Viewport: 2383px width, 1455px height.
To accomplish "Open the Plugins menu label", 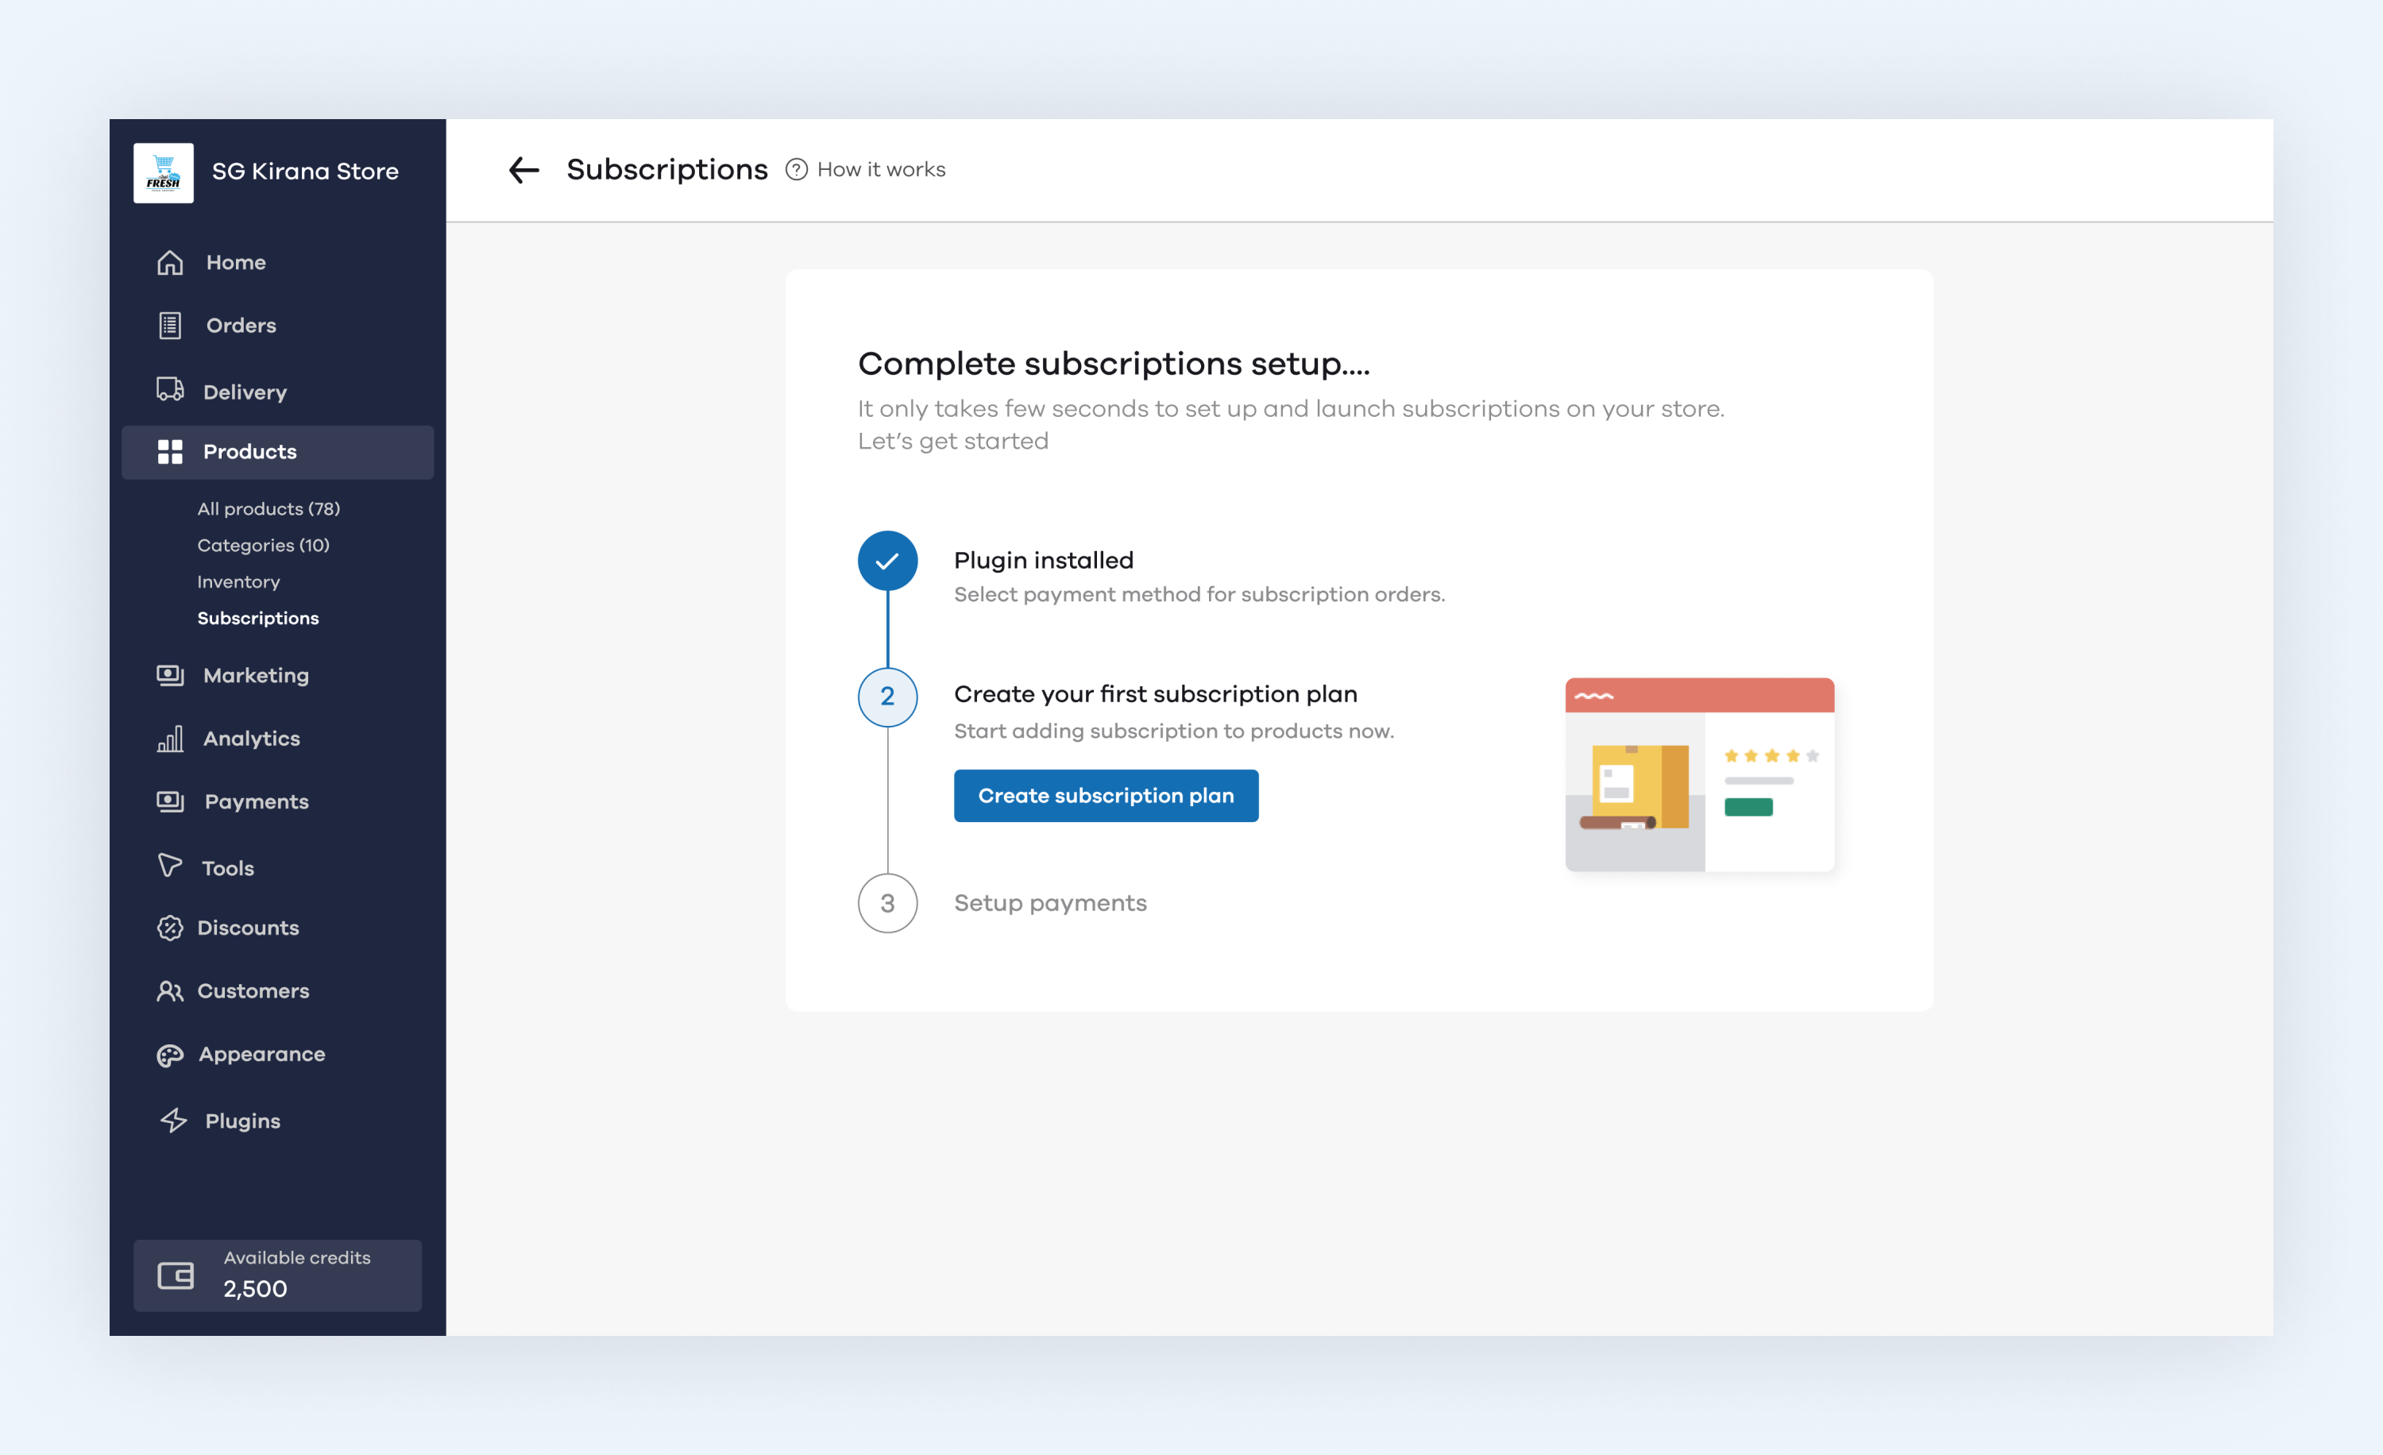I will pos(243,1121).
